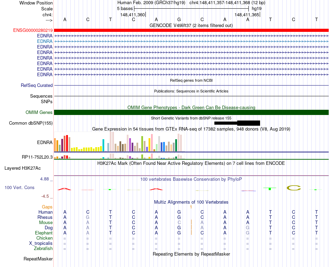Click the Sequences track label
This screenshot has height=267, width=329.
click(x=41, y=96)
